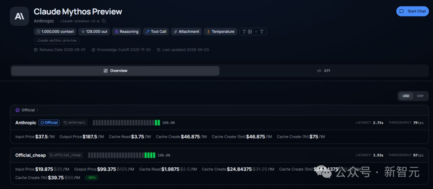Viewport: 433px width, 189px height.
Task: Click the 1.000.000 context badge
Action: [x=55, y=32]
